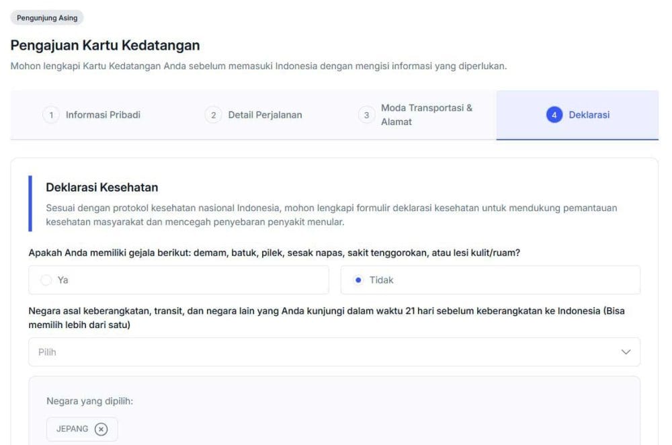Select the Tidak radio button for symptoms
The height and width of the screenshot is (445, 672).
tap(358, 280)
